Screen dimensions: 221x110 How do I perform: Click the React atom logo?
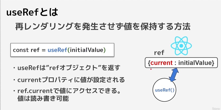(181, 46)
